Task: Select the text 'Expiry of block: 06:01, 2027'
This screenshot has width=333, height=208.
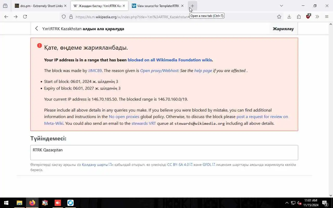Action: tap(69, 88)
